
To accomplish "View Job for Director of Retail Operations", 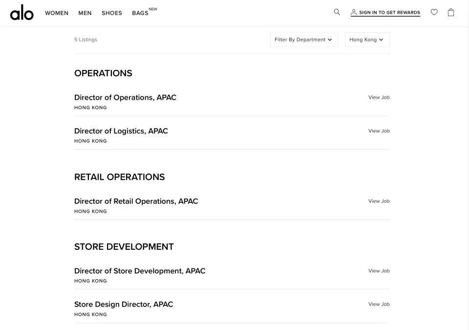I will 379,201.
